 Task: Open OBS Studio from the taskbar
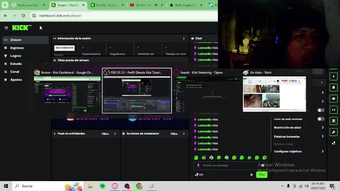[127, 186]
